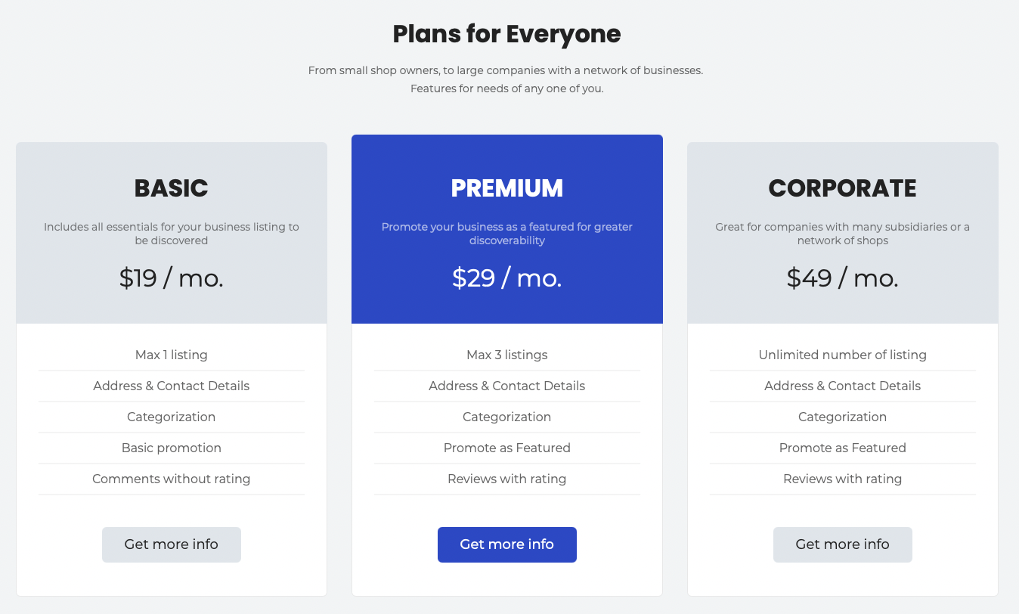Image resolution: width=1019 pixels, height=614 pixels.
Task: Click Get more info under Premium plan
Action: [507, 544]
